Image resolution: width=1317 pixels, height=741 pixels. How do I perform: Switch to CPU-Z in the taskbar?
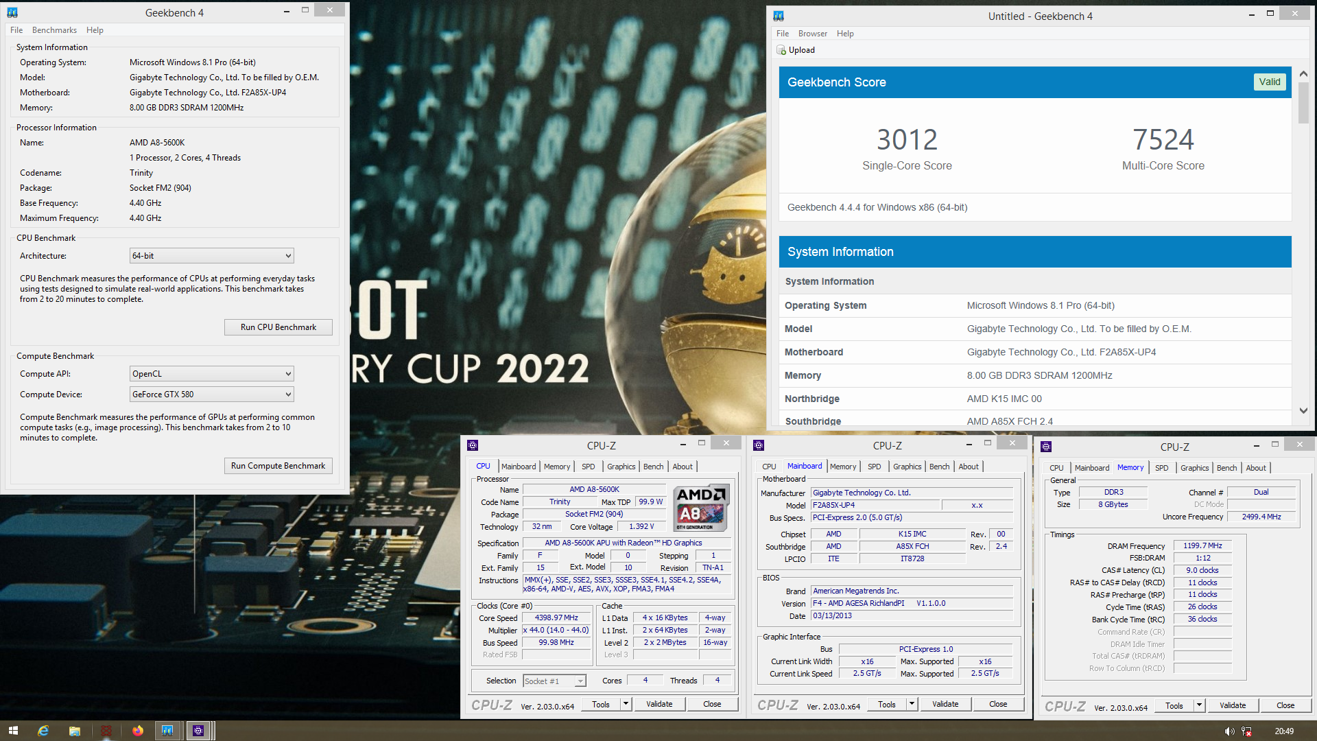click(198, 731)
